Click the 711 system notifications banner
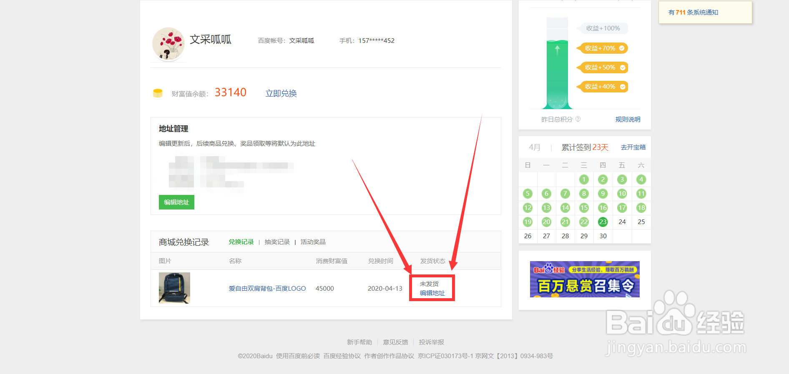Image resolution: width=789 pixels, height=374 pixels. pos(705,12)
